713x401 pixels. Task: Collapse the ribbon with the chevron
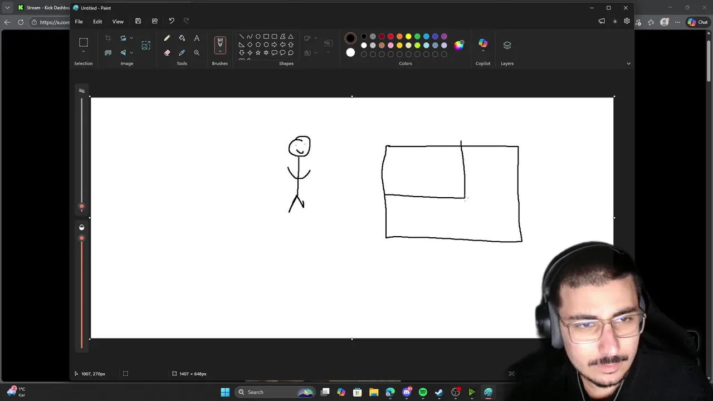628,63
